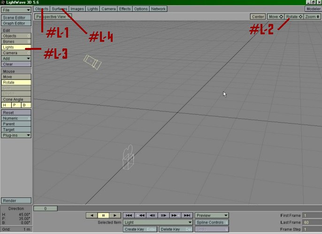The image size is (322, 234).
Task: Switch mouse mode to Move
Action: coord(16,77)
